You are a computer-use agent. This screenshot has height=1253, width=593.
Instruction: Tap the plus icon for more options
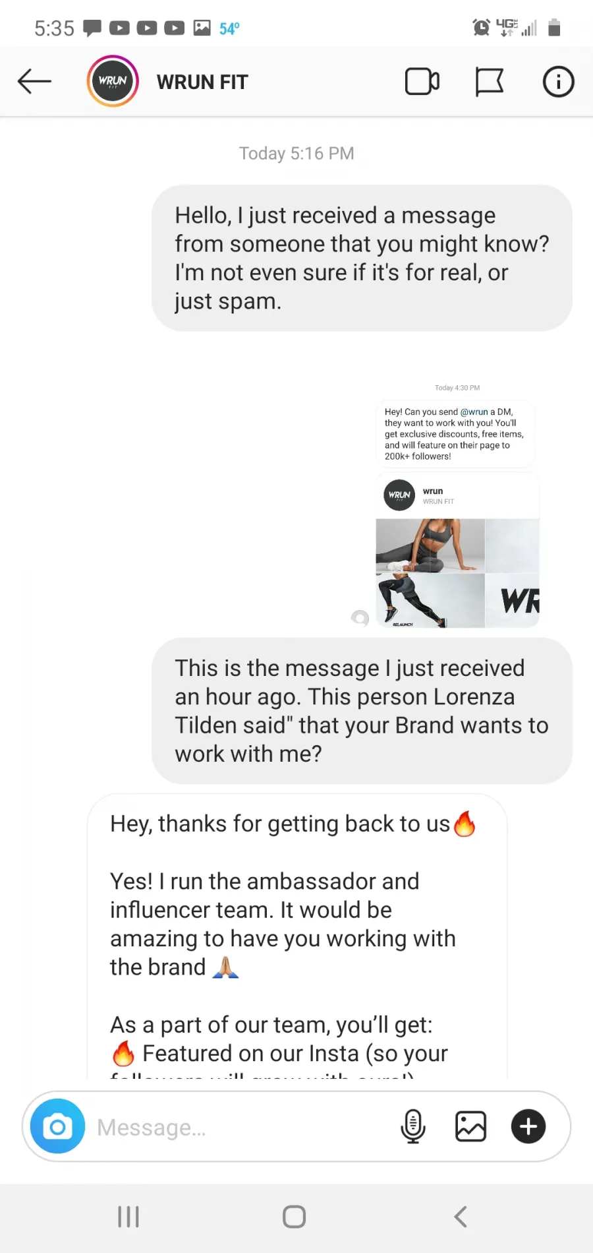click(528, 1126)
